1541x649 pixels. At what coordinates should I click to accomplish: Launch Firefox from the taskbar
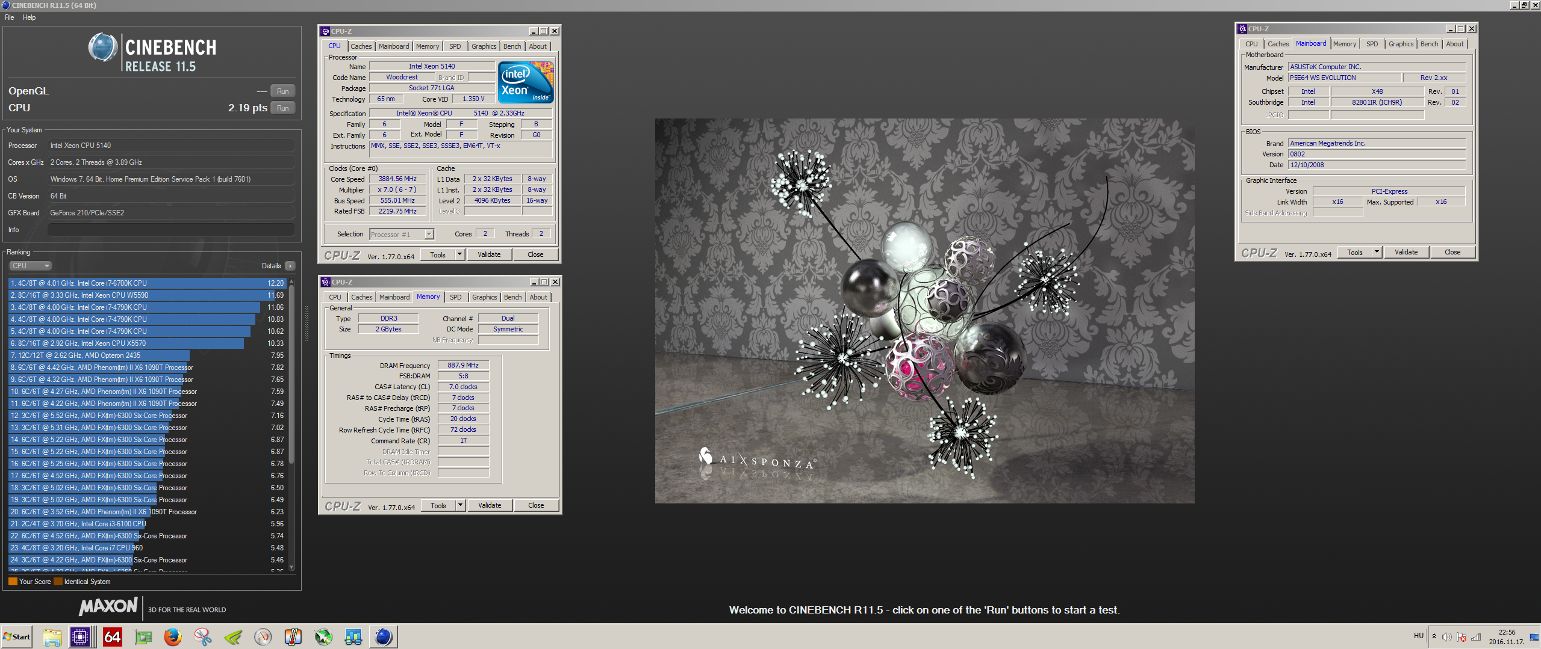(x=173, y=636)
